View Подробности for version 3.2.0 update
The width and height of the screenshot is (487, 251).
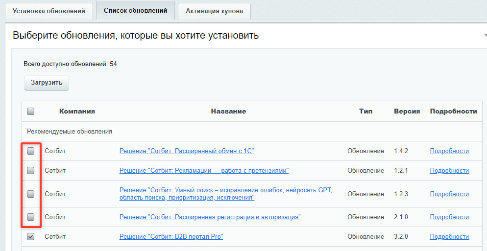[x=449, y=236]
